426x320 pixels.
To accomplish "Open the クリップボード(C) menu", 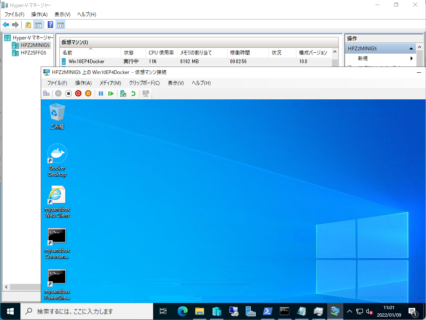I will [144, 83].
